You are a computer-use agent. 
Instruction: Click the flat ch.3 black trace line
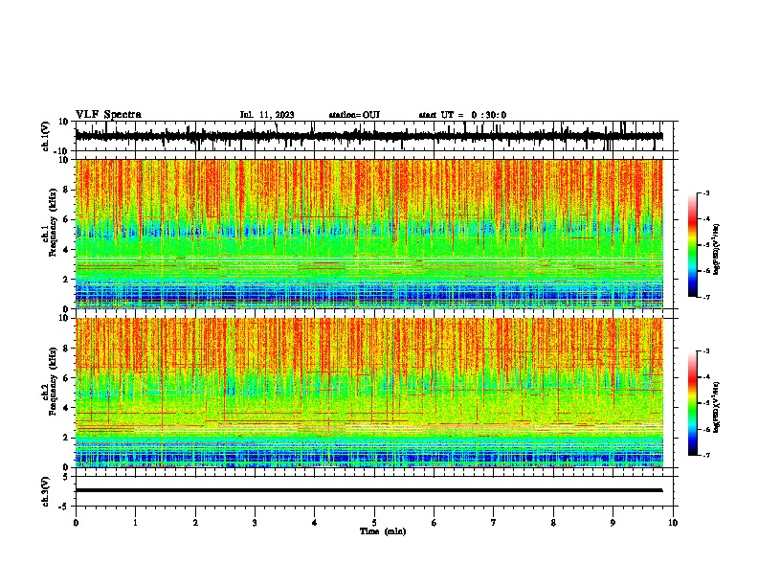368,490
